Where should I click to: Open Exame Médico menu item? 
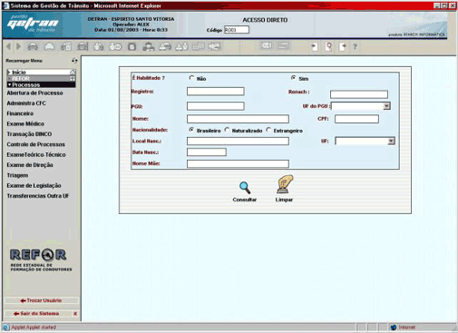[25, 123]
